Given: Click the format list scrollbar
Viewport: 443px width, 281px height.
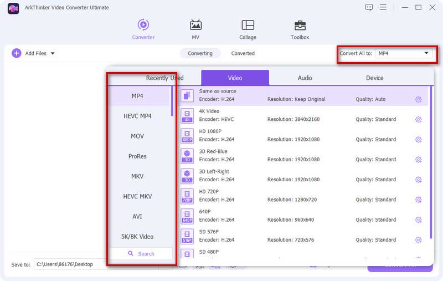Looking at the screenshot, I should tap(172, 101).
